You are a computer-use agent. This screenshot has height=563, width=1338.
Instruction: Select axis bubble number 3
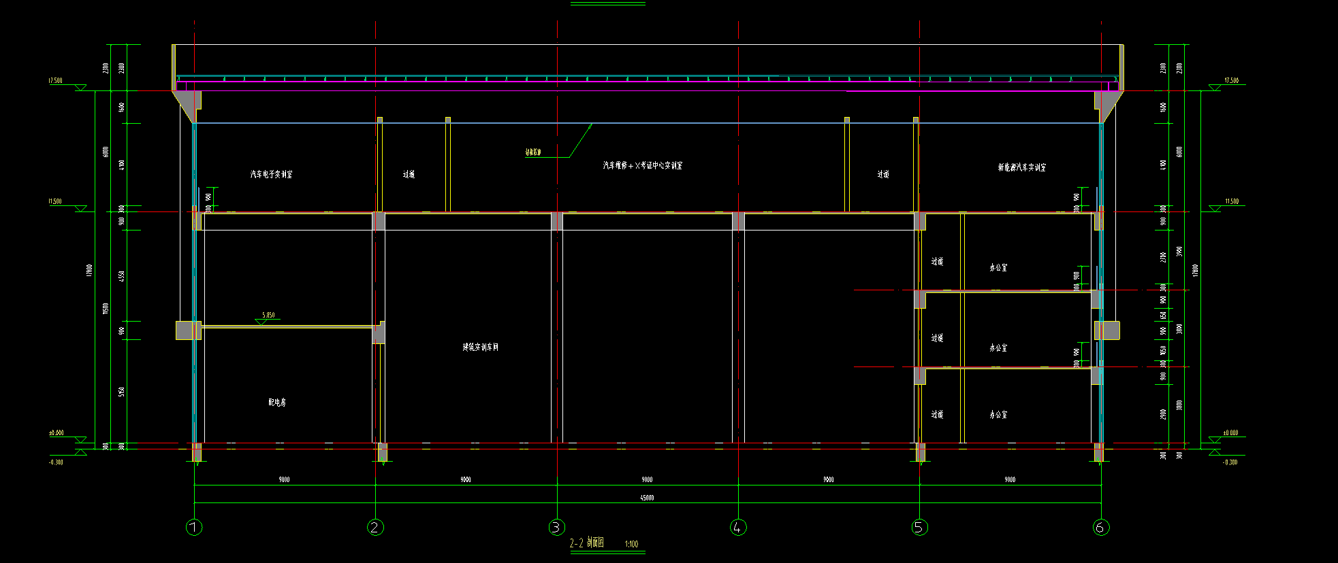click(x=557, y=527)
